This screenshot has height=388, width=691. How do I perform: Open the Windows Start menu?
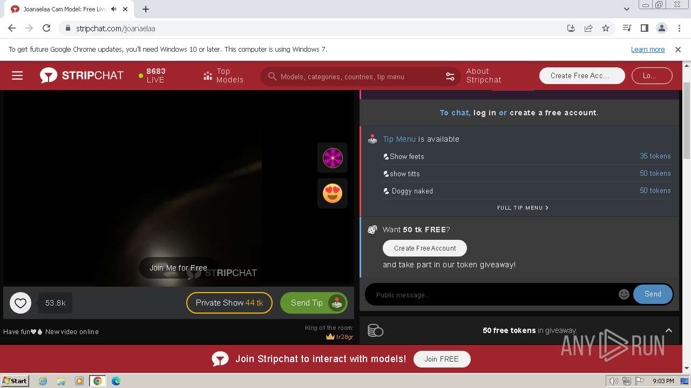pos(15,380)
